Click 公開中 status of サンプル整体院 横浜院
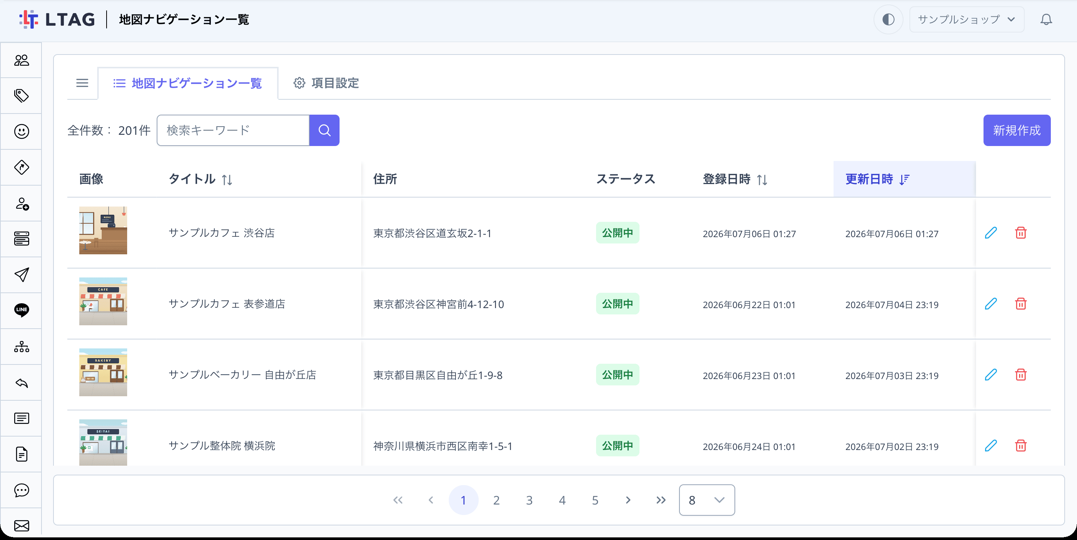 click(617, 446)
